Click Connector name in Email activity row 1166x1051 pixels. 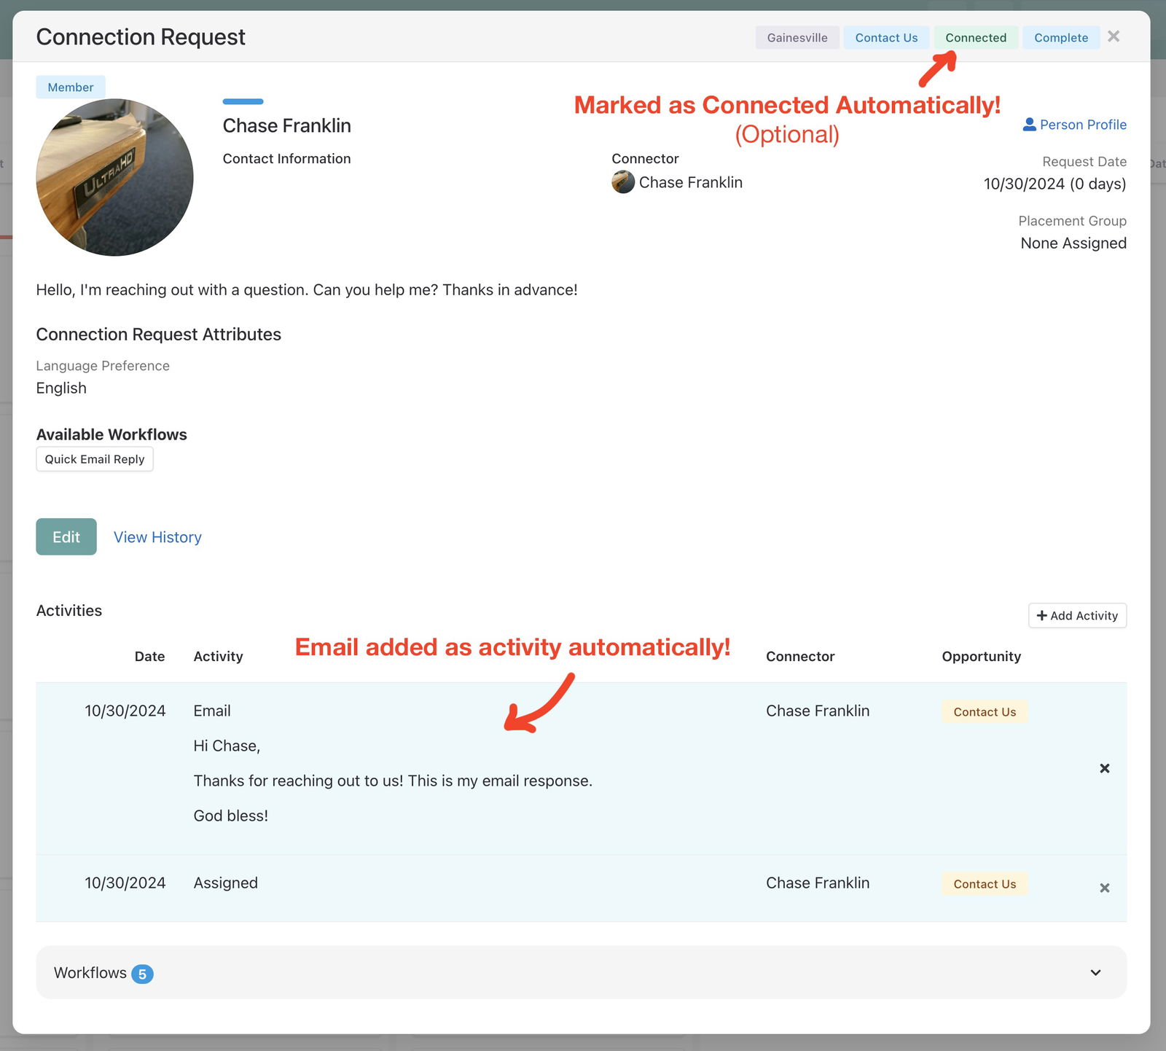[818, 711]
